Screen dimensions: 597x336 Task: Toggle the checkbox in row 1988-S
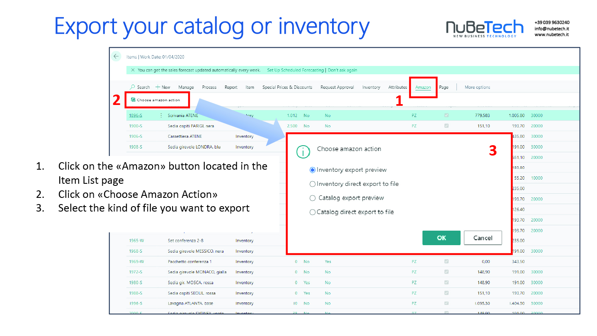[446, 293]
